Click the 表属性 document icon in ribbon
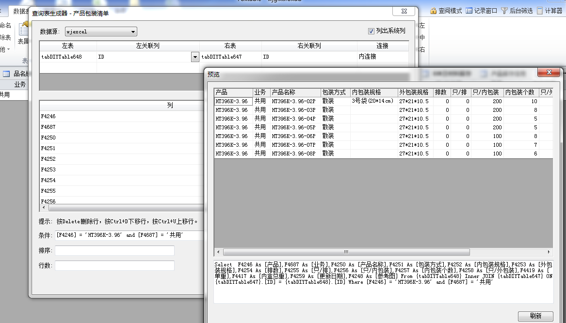This screenshot has height=323, width=566. pyautogui.click(x=23, y=31)
